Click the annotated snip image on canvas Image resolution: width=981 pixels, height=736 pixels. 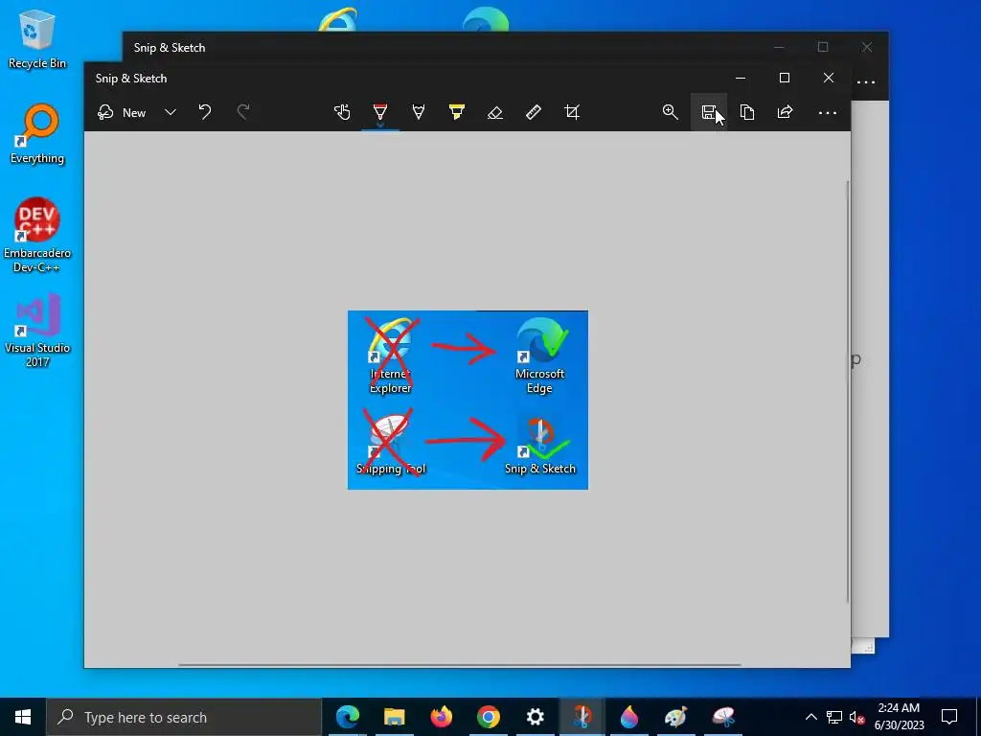[468, 400]
